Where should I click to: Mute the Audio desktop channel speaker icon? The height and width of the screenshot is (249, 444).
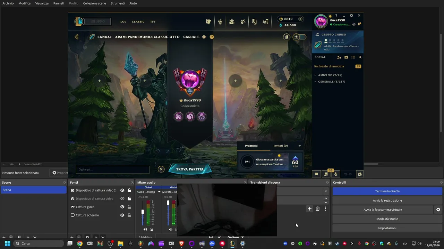pos(145,229)
